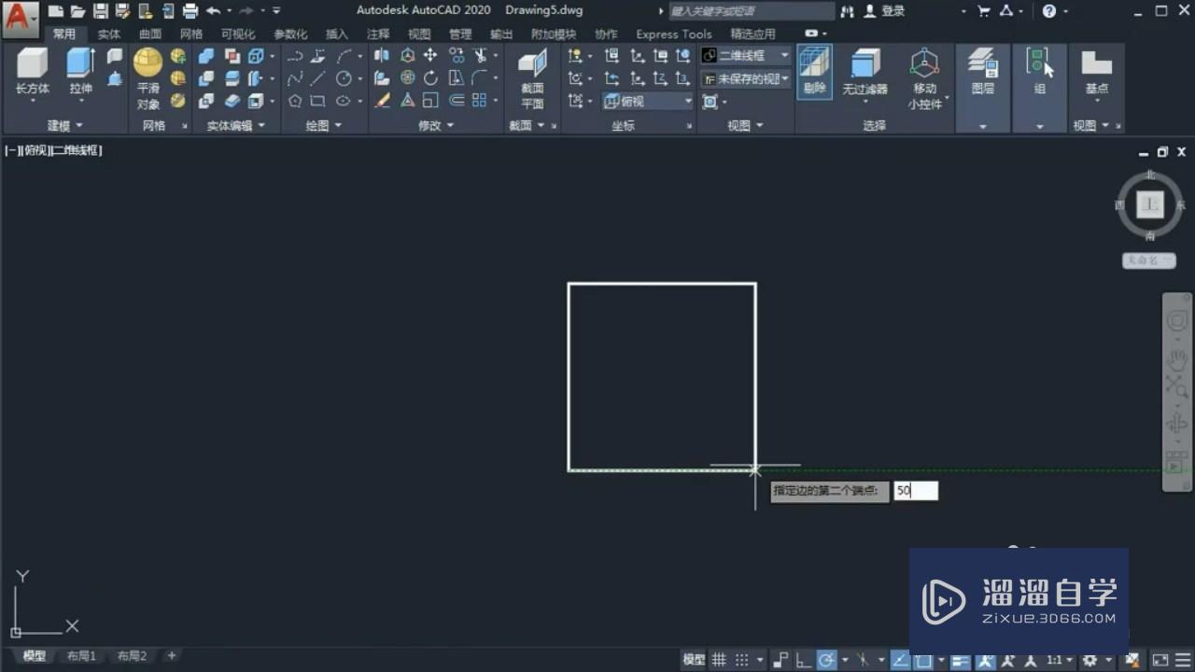
Task: Toggle polar tracking in status bar
Action: click(x=826, y=660)
